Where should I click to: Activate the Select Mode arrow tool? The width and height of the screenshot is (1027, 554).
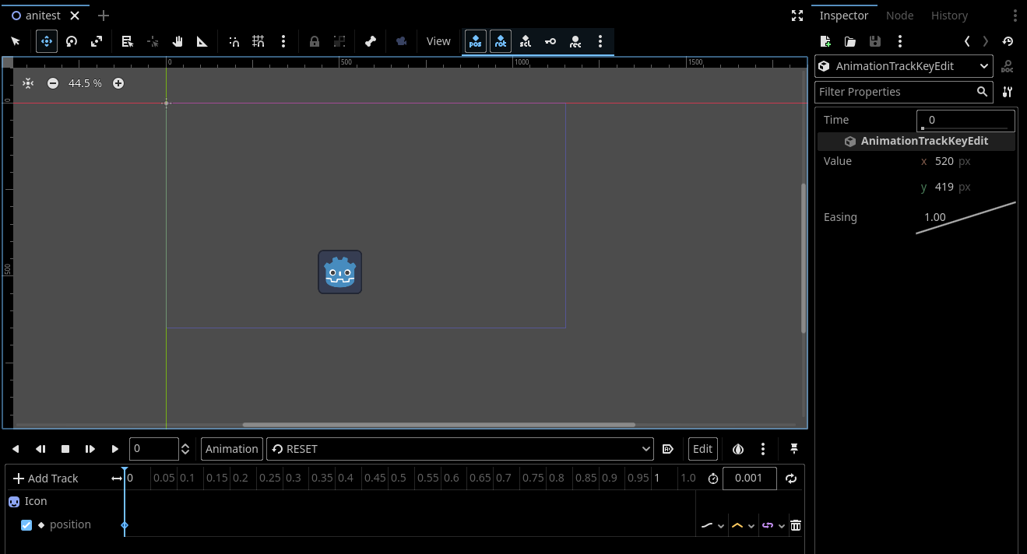pyautogui.click(x=16, y=41)
